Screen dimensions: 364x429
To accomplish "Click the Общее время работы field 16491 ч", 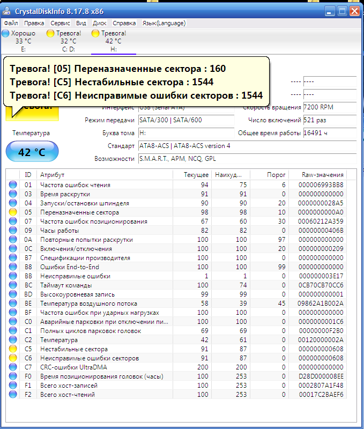I will [x=330, y=133].
